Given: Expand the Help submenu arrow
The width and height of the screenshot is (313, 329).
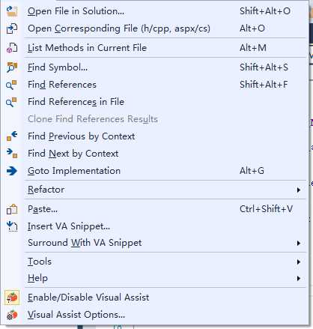Looking at the screenshot, I should coord(298,278).
